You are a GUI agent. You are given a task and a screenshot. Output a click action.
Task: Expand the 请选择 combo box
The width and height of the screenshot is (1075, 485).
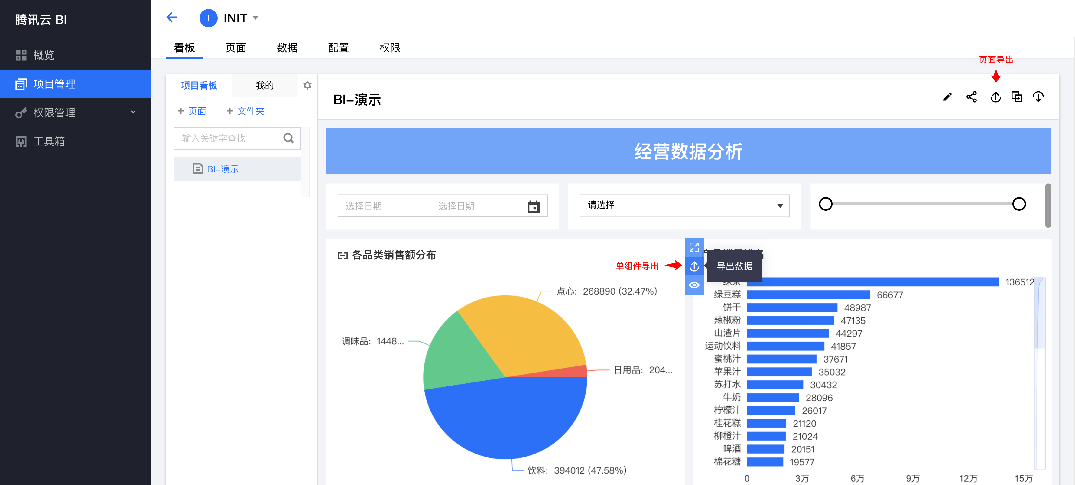pos(684,206)
